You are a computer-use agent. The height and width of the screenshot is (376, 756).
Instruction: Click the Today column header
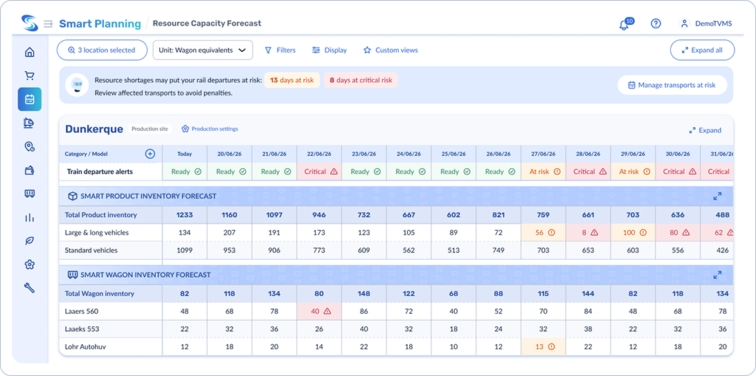(x=185, y=154)
